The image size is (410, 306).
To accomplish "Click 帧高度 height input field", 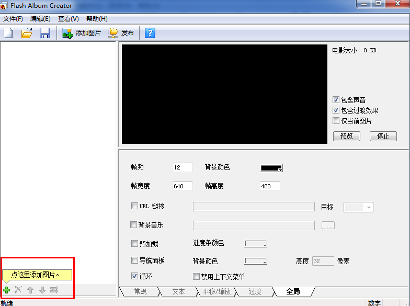I will (x=270, y=186).
